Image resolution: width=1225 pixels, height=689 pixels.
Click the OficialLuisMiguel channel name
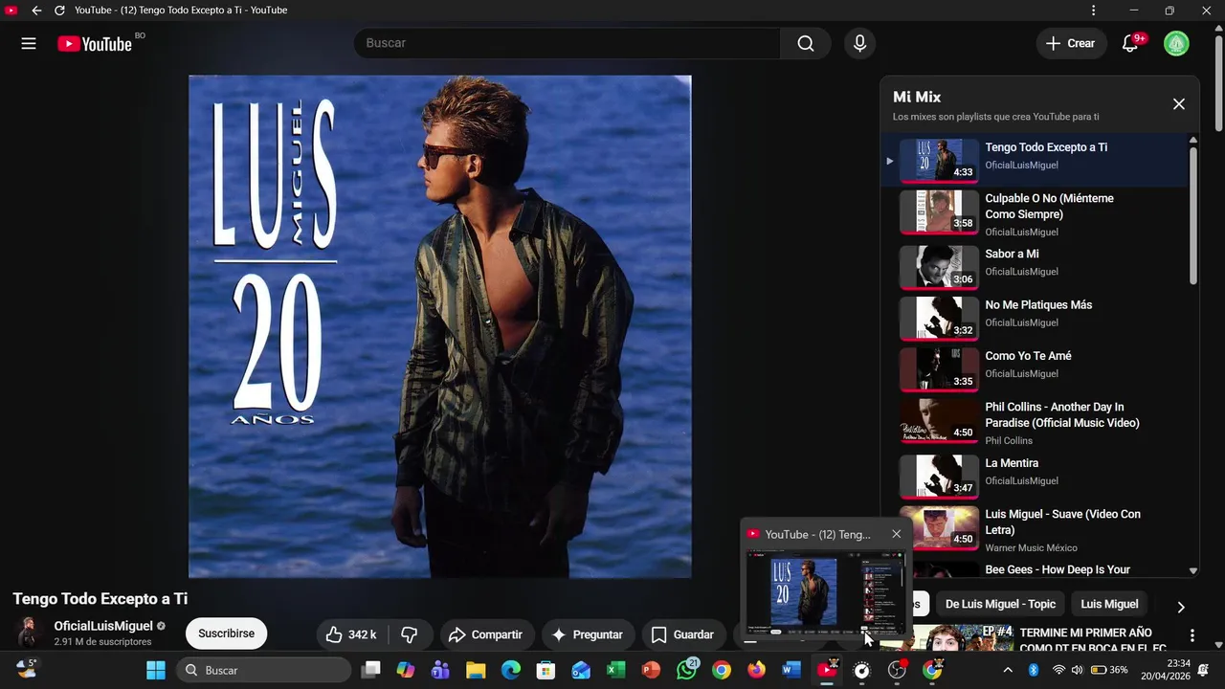pyautogui.click(x=103, y=626)
